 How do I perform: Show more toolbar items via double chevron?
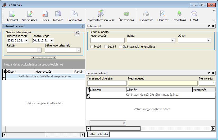click(x=214, y=10)
